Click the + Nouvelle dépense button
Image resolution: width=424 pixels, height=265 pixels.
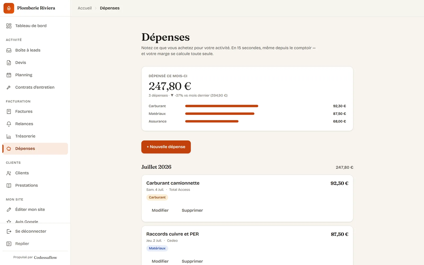tap(166, 147)
